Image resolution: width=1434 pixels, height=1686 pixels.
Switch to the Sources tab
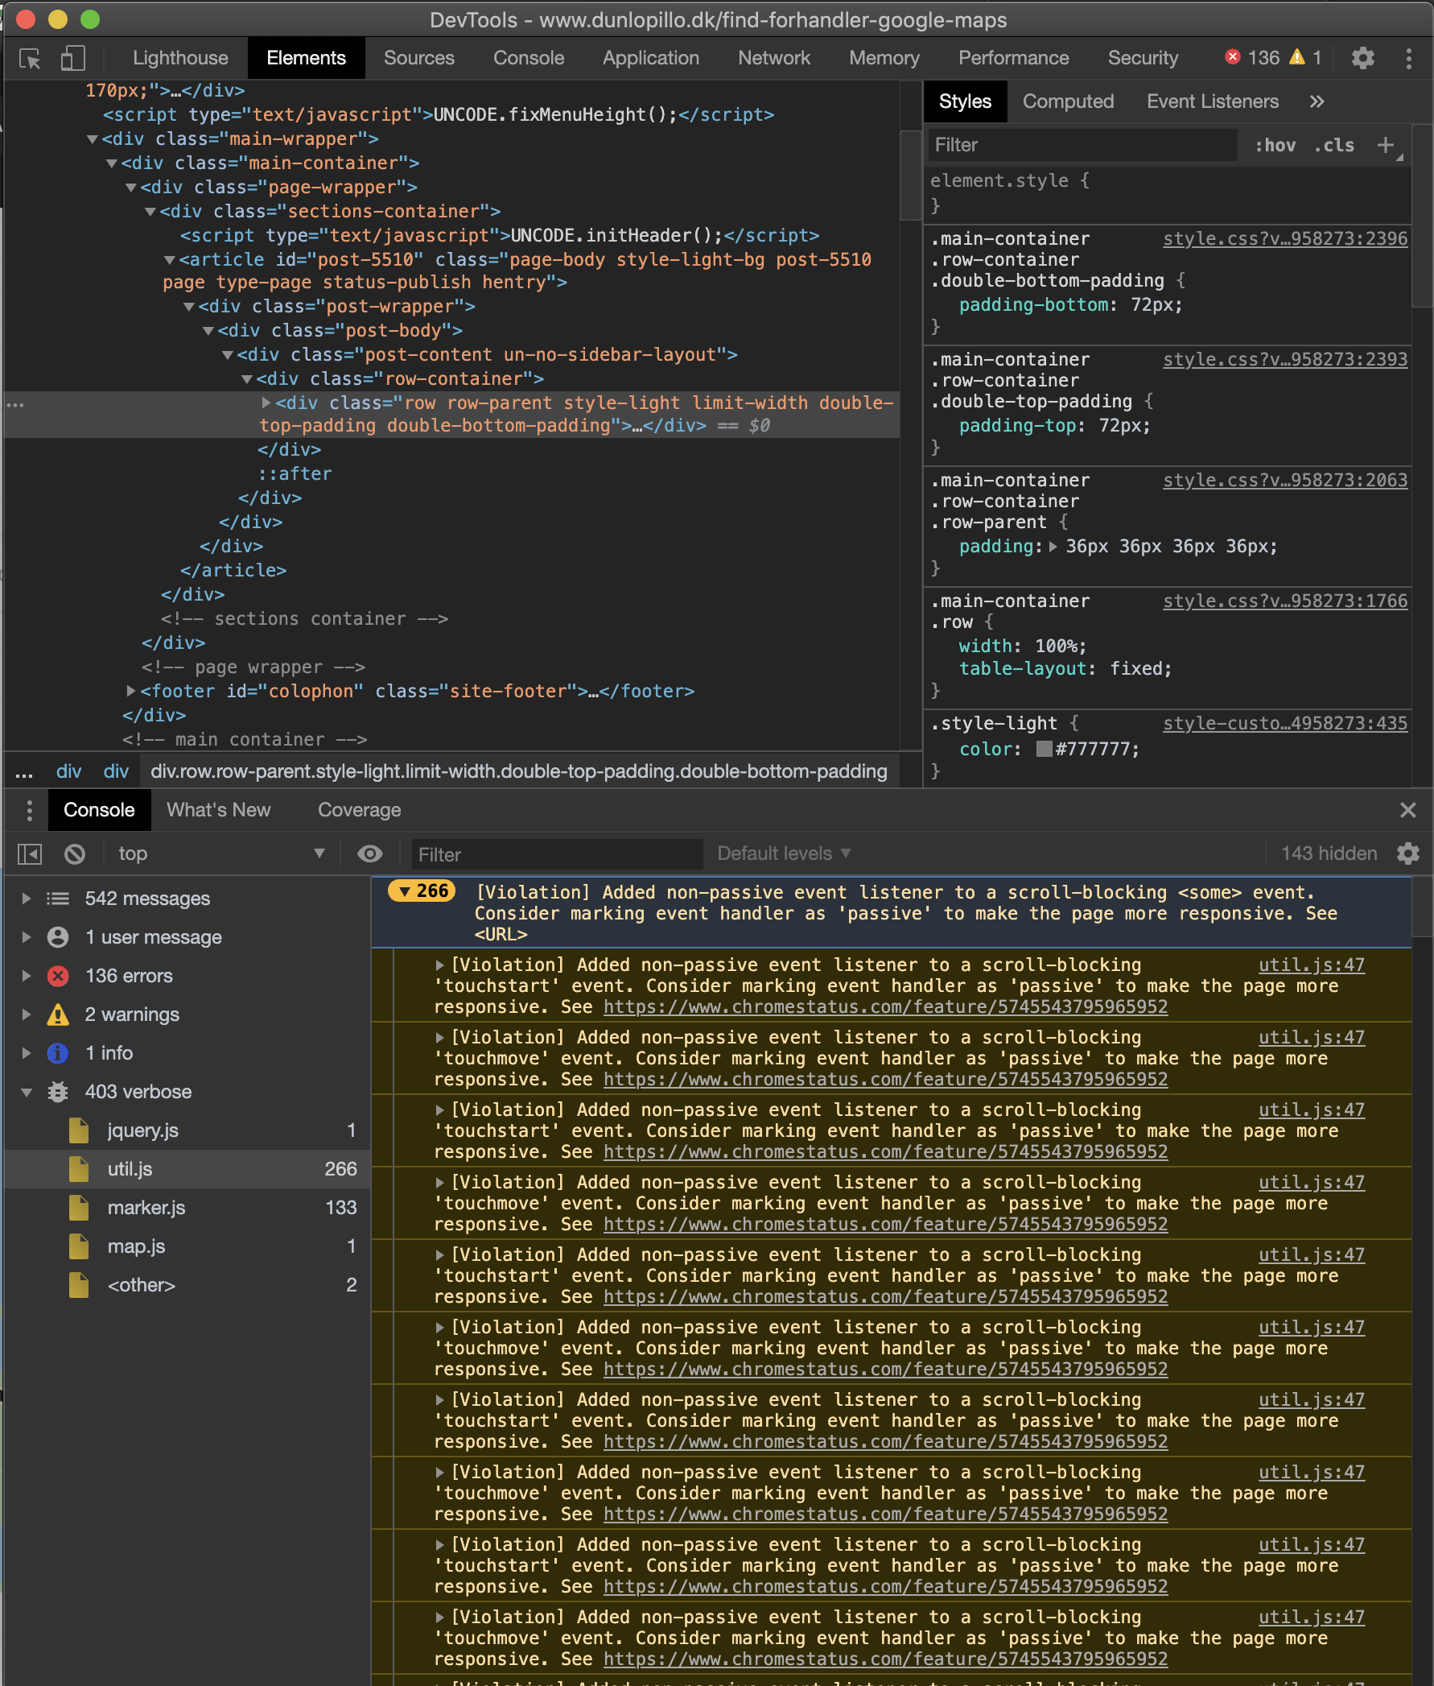418,58
